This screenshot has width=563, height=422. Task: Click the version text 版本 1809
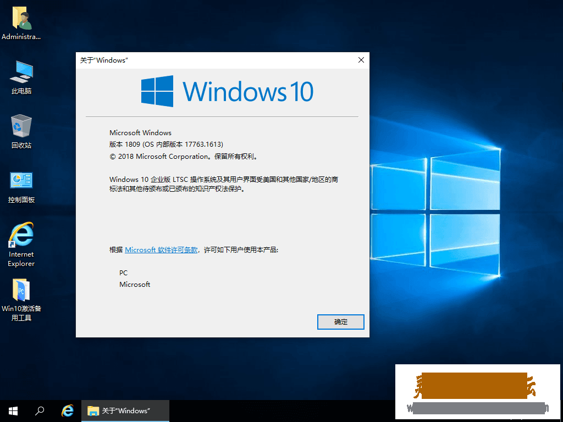[166, 145]
